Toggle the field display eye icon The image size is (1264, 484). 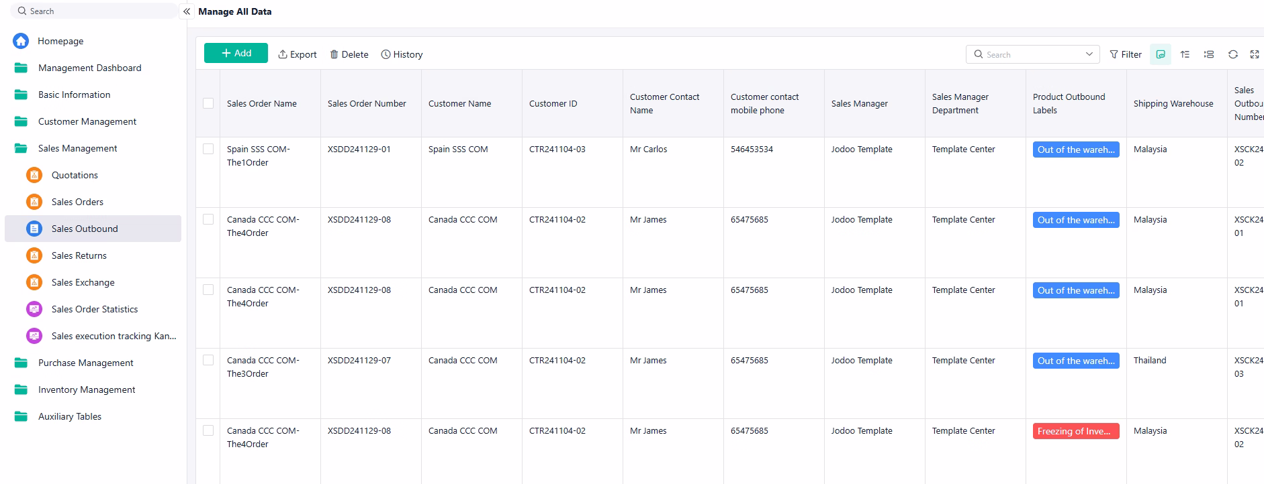[x=1160, y=54]
